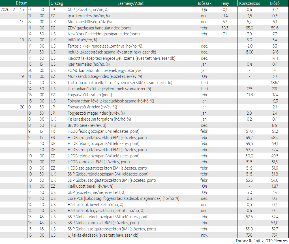Select the Forrás: Refinitiv, OTP Elemzés text
The height and width of the screenshot is (244, 289).
(x=262, y=241)
